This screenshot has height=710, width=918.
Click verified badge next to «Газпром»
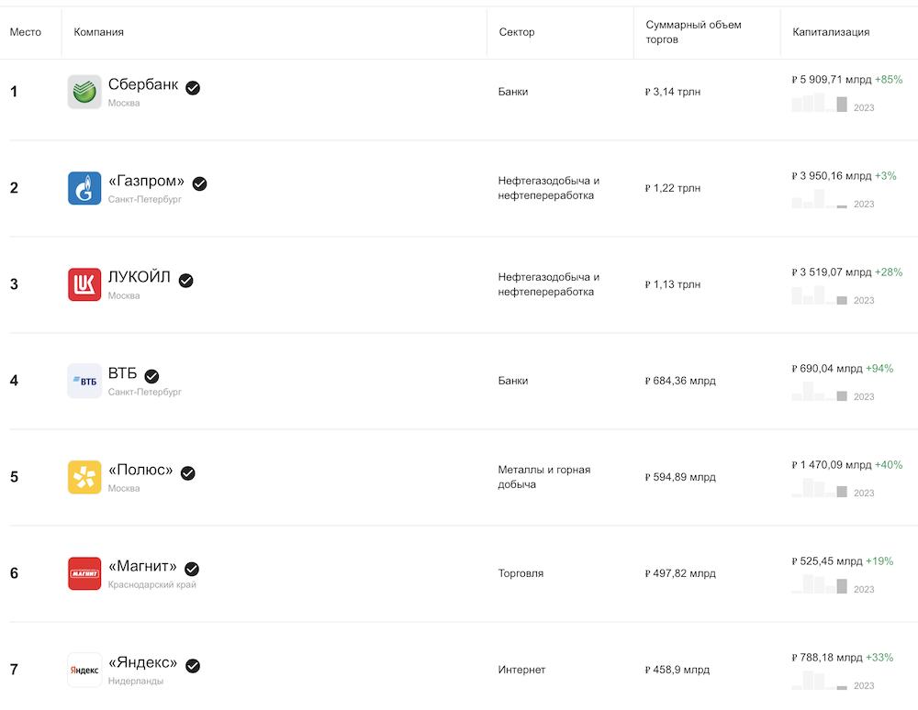[199, 183]
